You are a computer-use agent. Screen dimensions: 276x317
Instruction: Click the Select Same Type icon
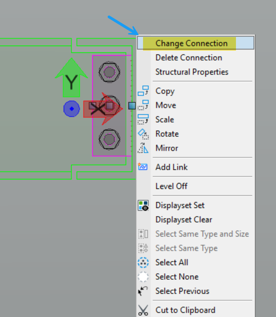coord(143,248)
